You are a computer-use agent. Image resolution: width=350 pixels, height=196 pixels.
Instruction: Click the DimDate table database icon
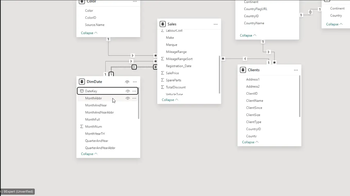coord(82,82)
